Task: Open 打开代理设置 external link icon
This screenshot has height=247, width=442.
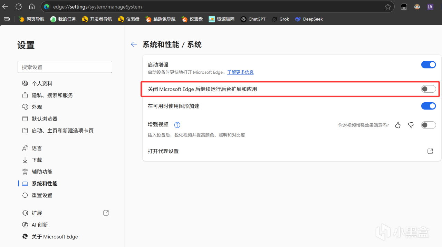Action: 430,151
